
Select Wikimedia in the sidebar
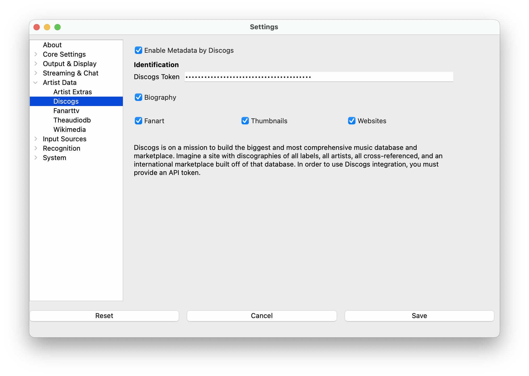click(x=70, y=130)
